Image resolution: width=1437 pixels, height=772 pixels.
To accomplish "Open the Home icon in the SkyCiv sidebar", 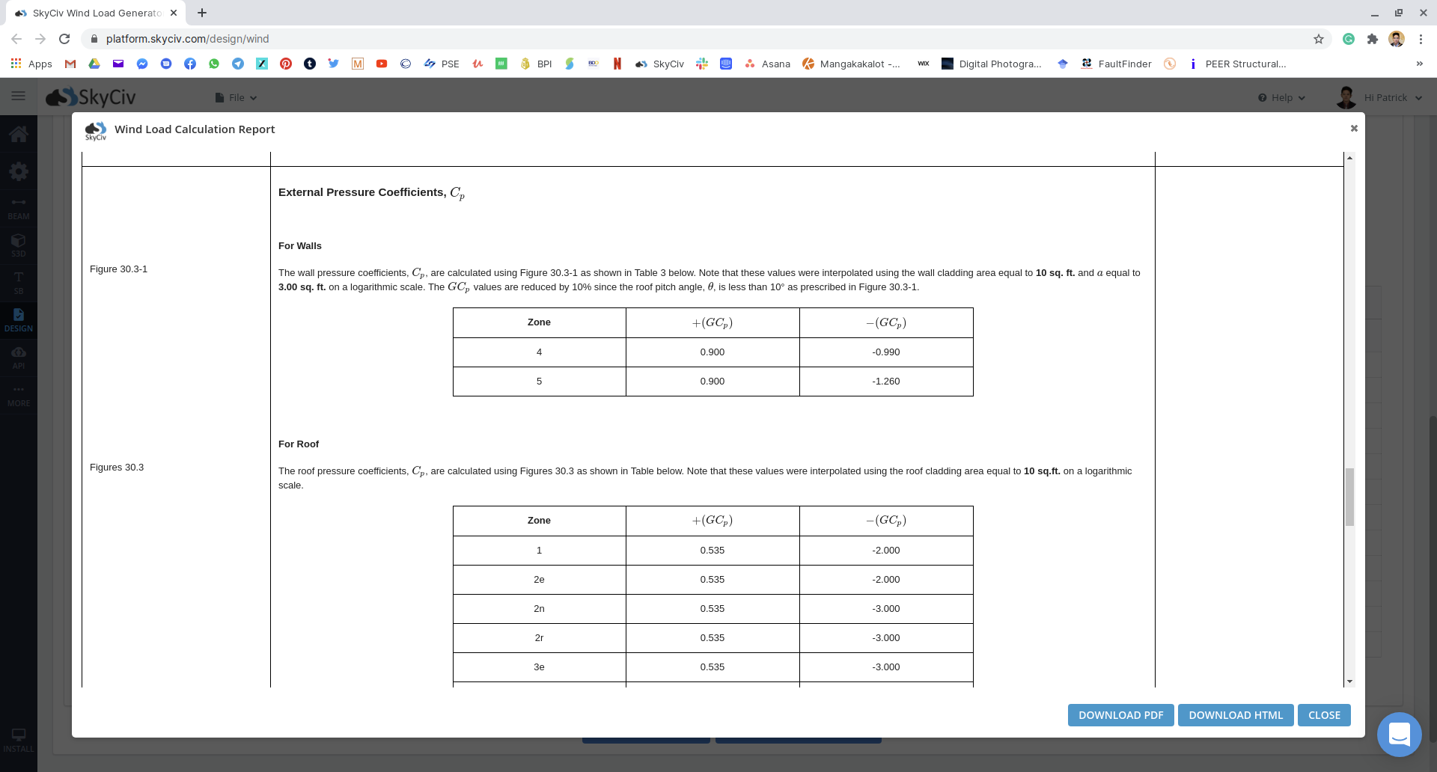I will (19, 135).
